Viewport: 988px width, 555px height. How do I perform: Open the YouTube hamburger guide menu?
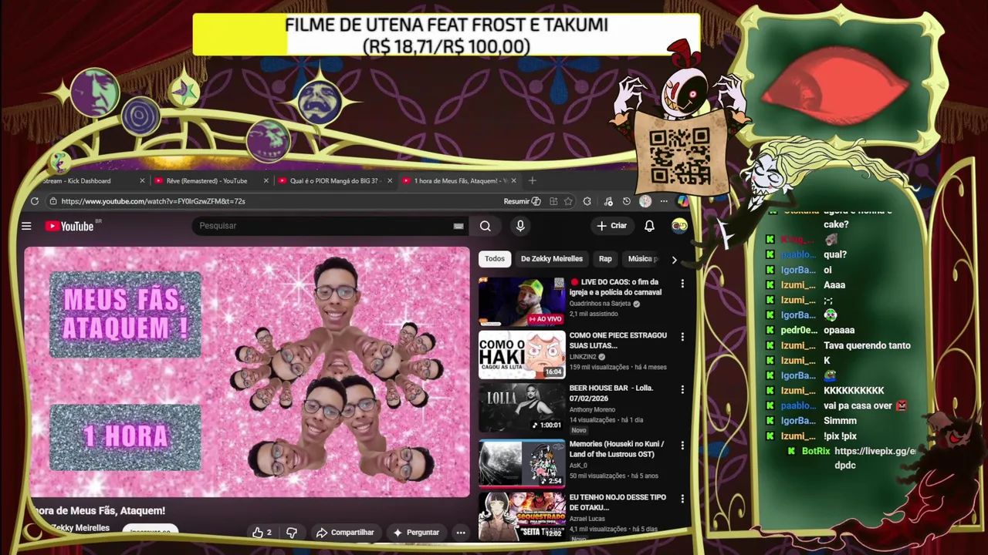tap(26, 226)
